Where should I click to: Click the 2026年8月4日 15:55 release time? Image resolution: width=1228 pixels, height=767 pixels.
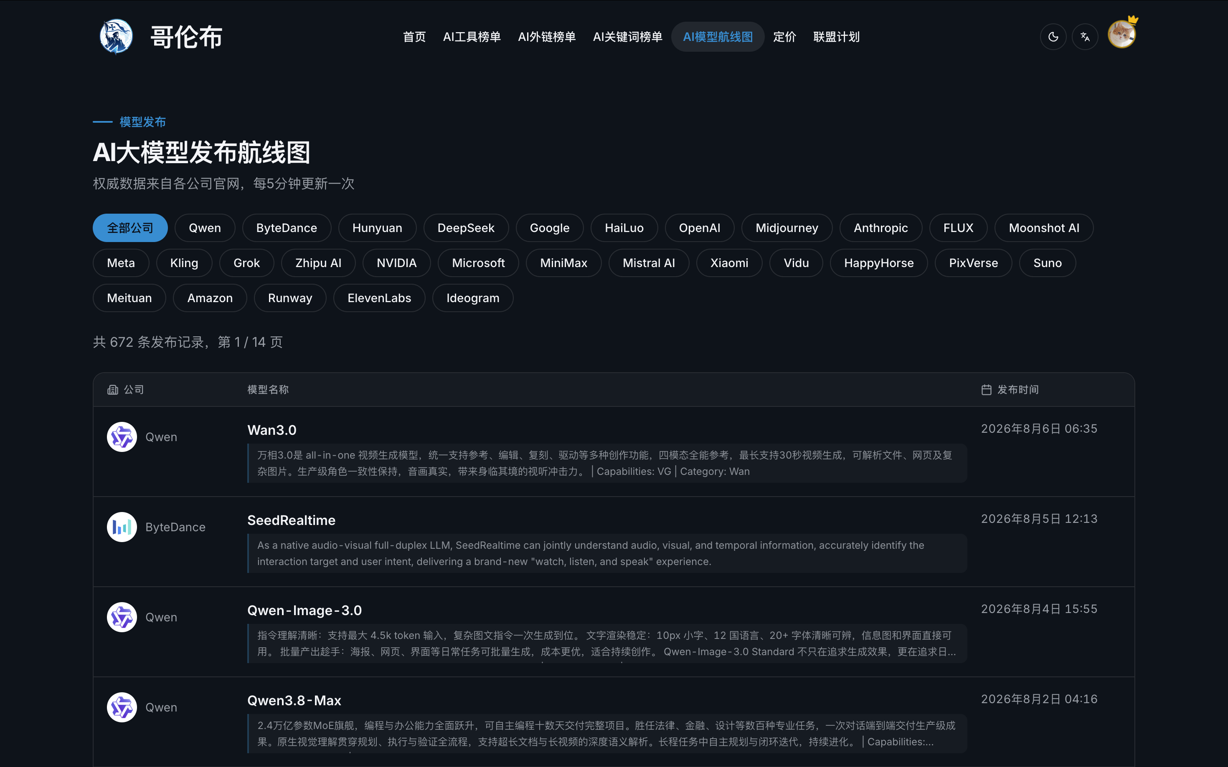[x=1039, y=609]
